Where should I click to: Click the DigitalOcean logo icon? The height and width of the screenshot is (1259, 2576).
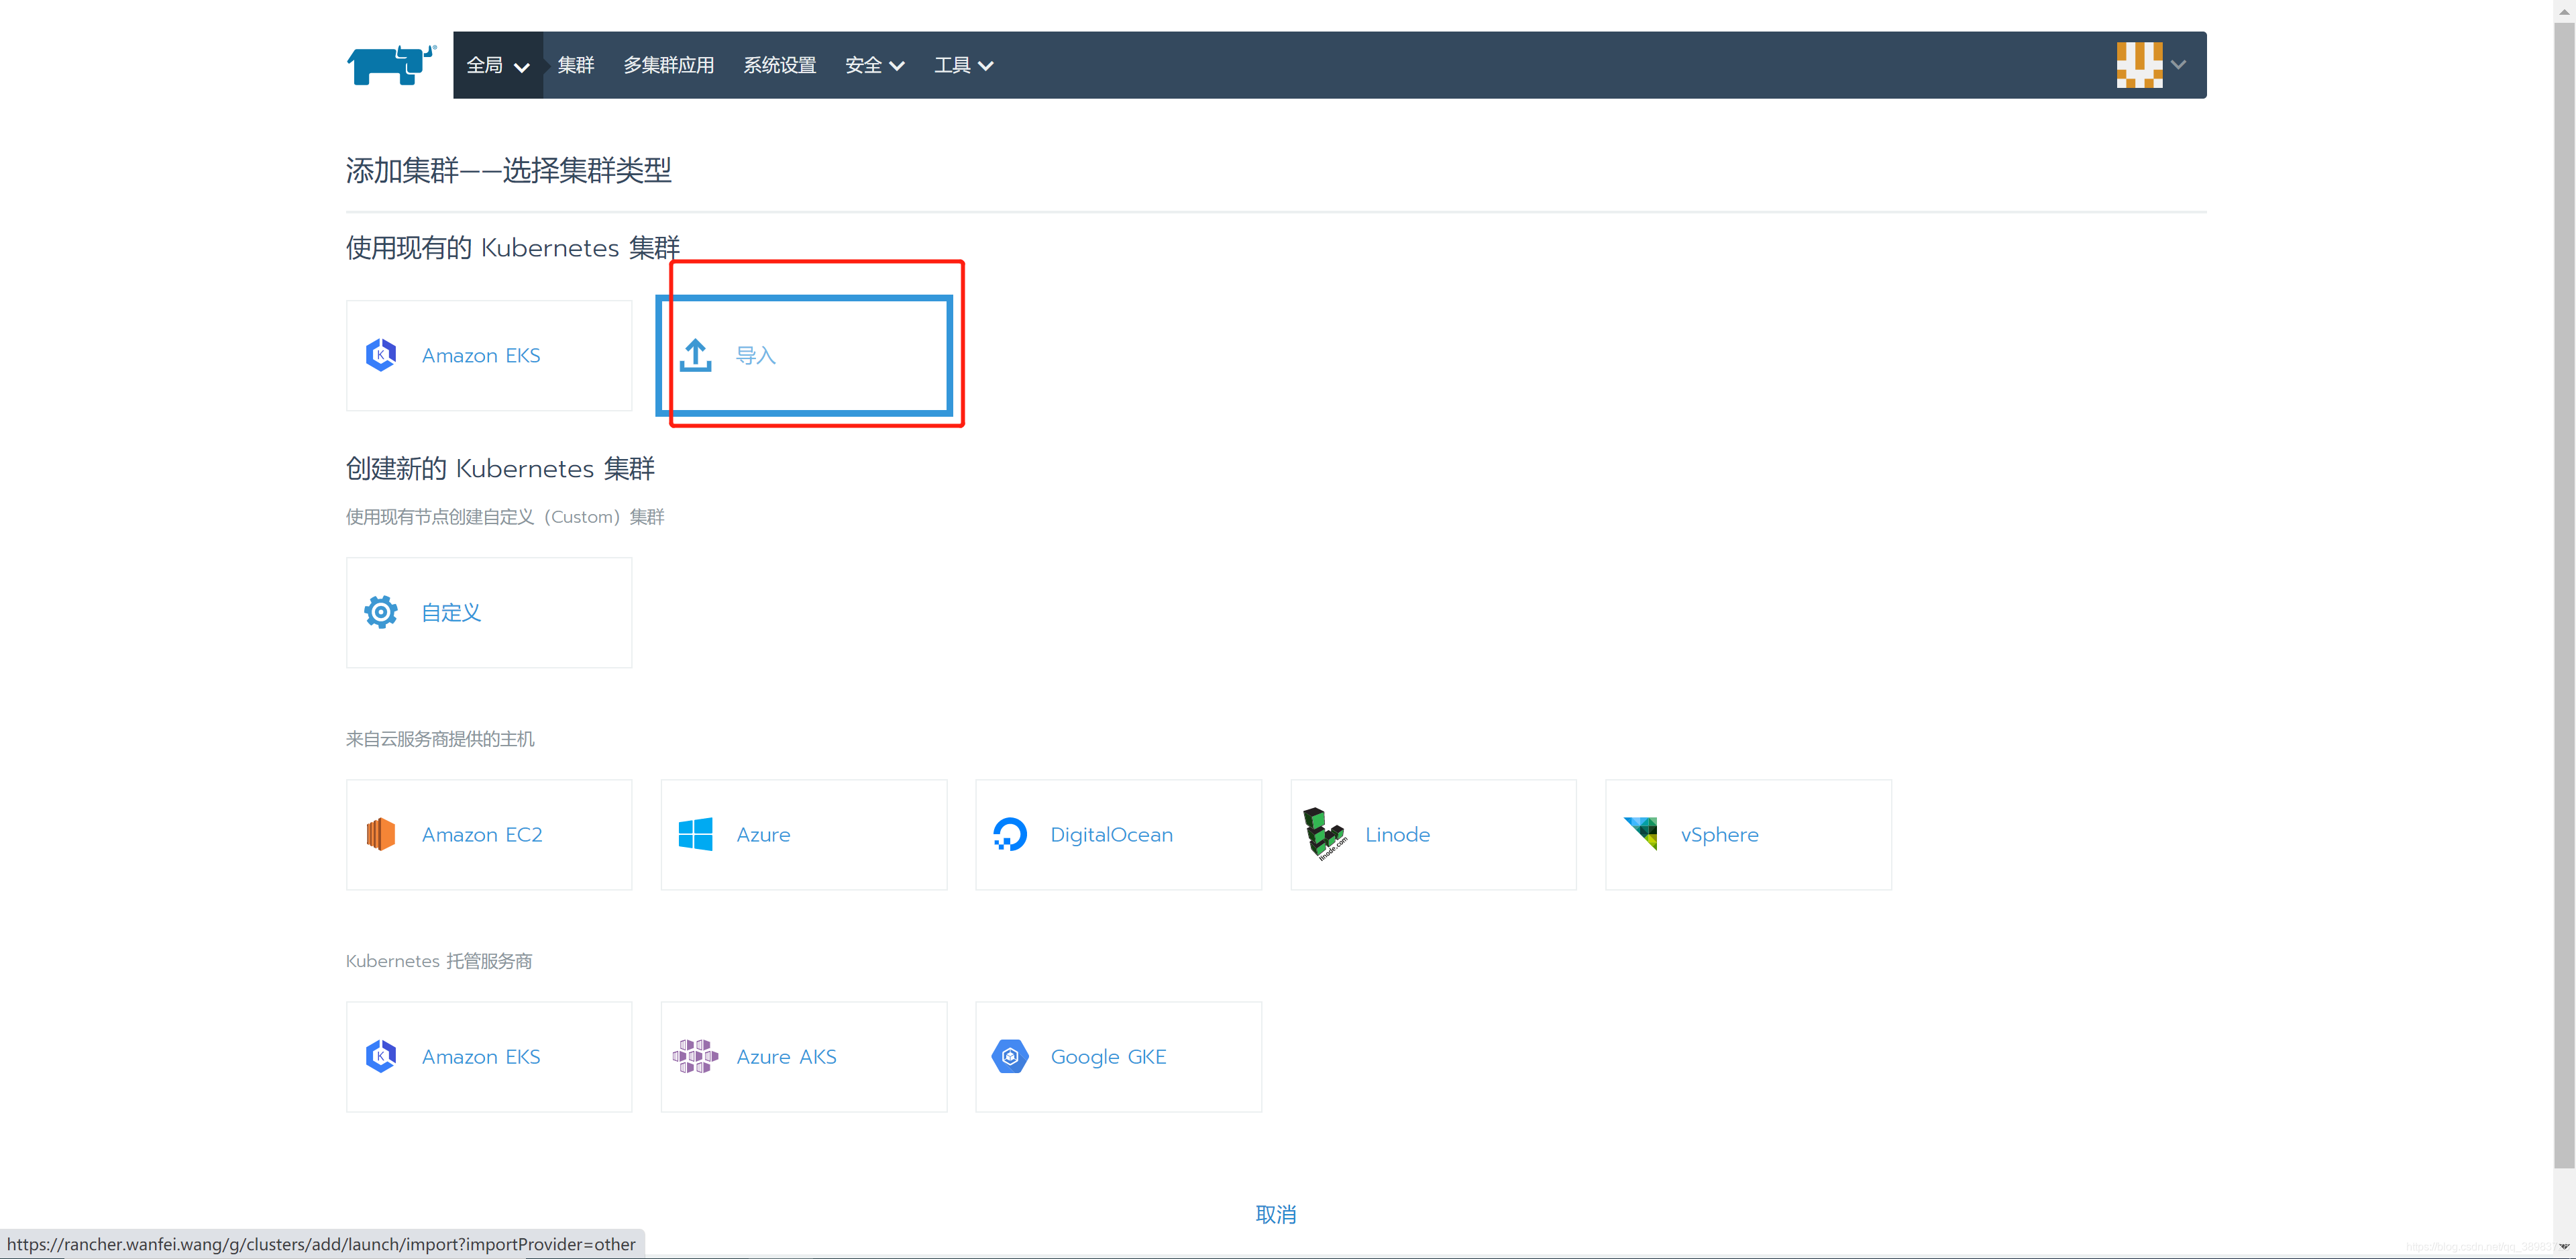pyautogui.click(x=1010, y=834)
